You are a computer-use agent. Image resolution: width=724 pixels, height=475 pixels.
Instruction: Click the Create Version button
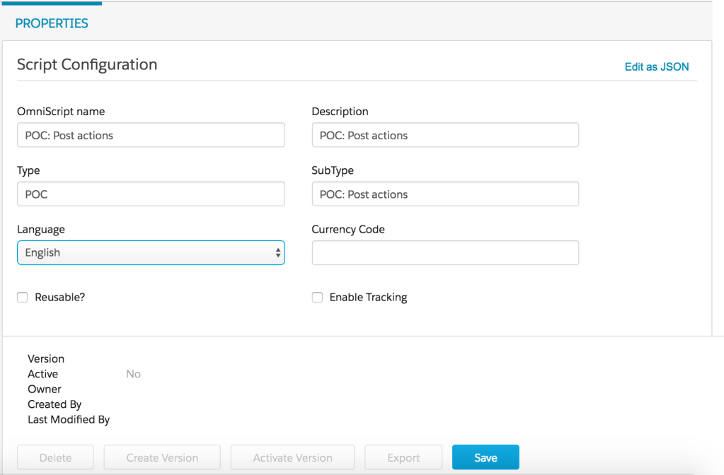tap(162, 457)
